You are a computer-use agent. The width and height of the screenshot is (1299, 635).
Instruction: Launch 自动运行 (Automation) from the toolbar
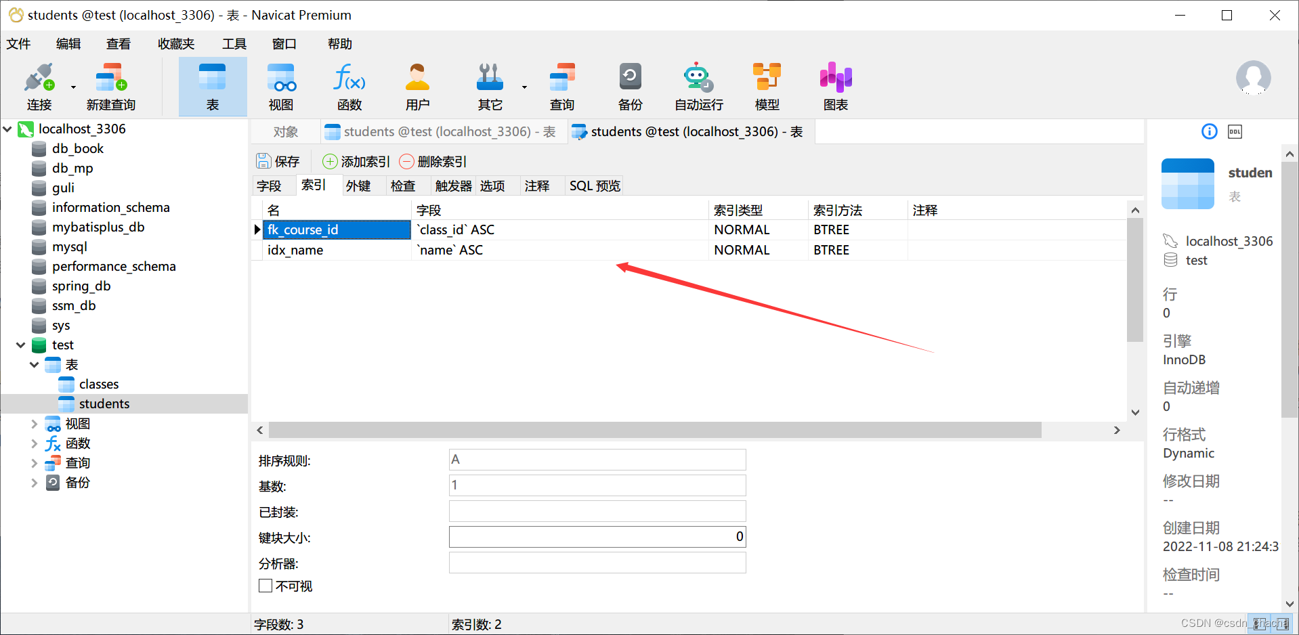point(698,85)
